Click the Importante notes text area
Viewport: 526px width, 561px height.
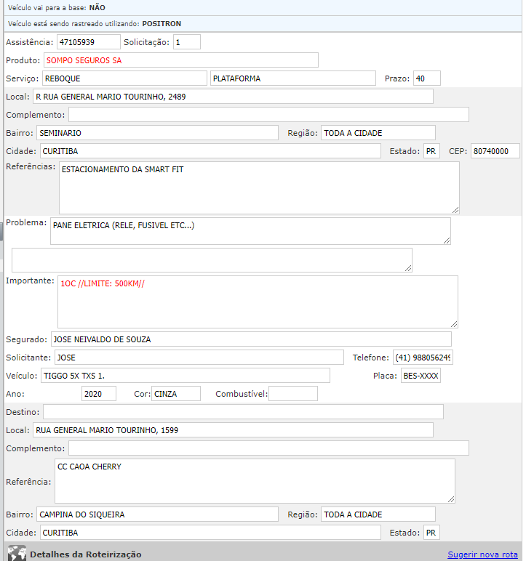[x=257, y=302]
